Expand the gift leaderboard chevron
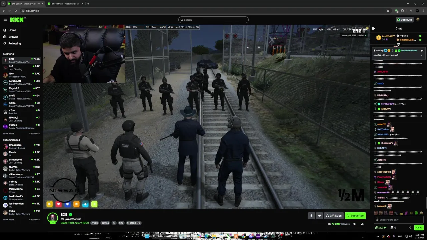This screenshot has width=427, height=240. point(398,44)
